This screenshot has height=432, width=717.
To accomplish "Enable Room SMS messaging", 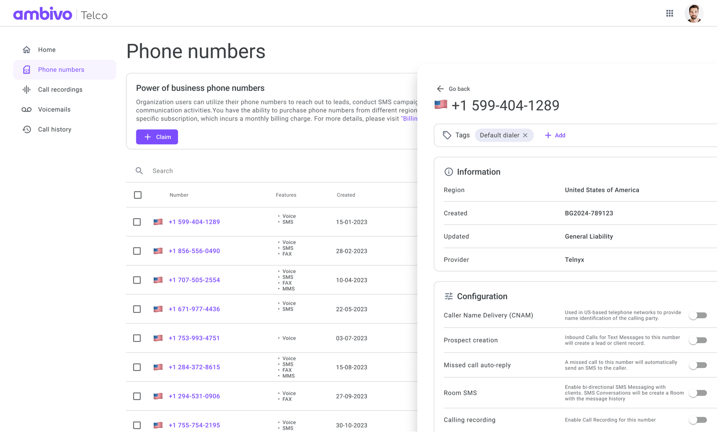I will [x=697, y=393].
